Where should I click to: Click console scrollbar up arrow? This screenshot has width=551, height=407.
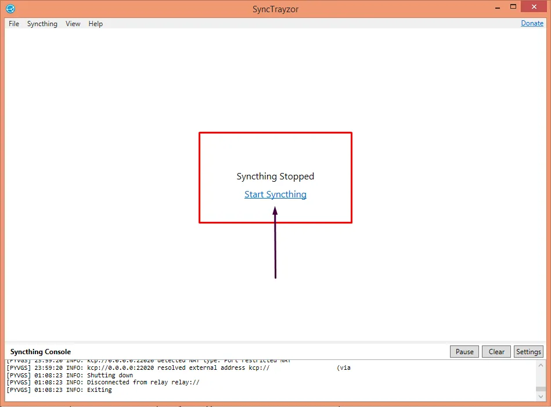point(541,365)
